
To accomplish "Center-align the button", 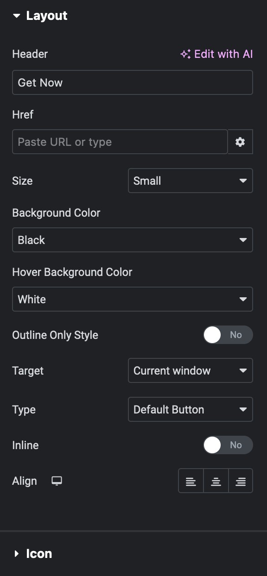I will click(x=216, y=481).
